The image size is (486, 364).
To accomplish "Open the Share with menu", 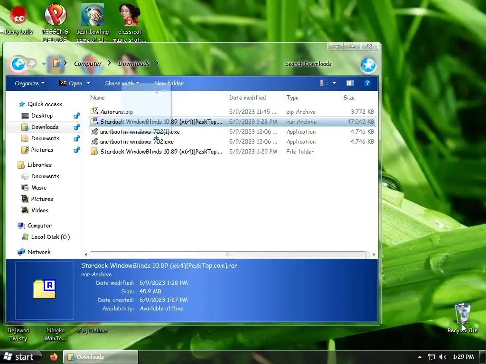I will coord(122,83).
